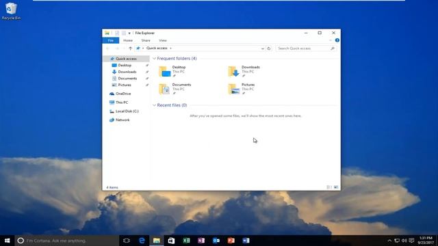The image size is (438, 246).
Task: Launch OneNote from the taskbar
Action: pos(201,241)
